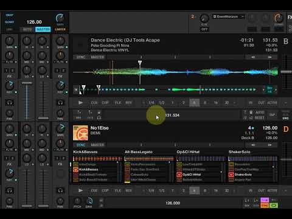292x219 pixels.
Task: Collapse deck D advanced panel arrow
Action: tap(286, 190)
